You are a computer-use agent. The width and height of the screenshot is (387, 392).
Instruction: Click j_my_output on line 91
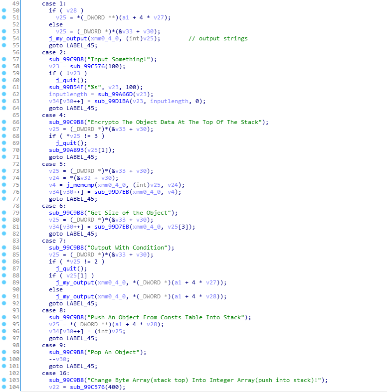[x=75, y=296]
